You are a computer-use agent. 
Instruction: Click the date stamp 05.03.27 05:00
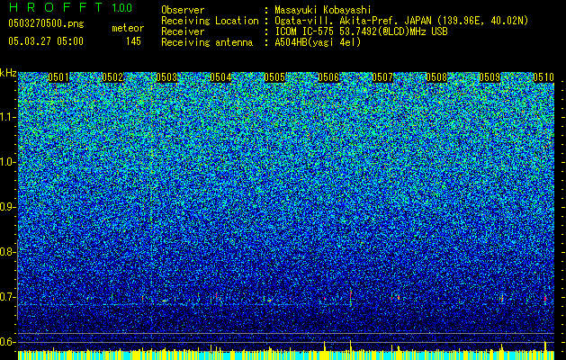[x=46, y=41]
